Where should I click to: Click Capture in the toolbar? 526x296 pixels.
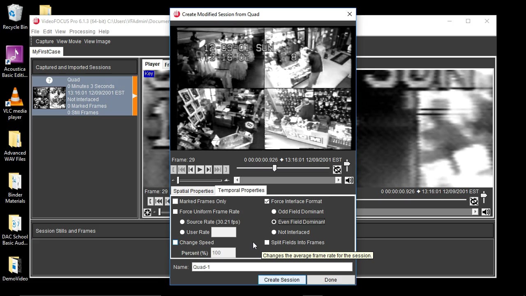click(x=45, y=42)
